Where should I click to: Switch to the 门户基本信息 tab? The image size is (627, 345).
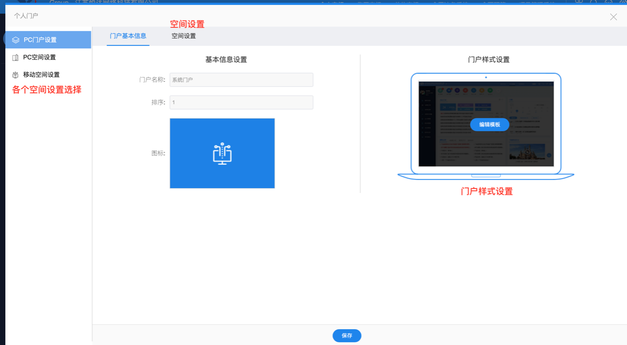point(127,36)
